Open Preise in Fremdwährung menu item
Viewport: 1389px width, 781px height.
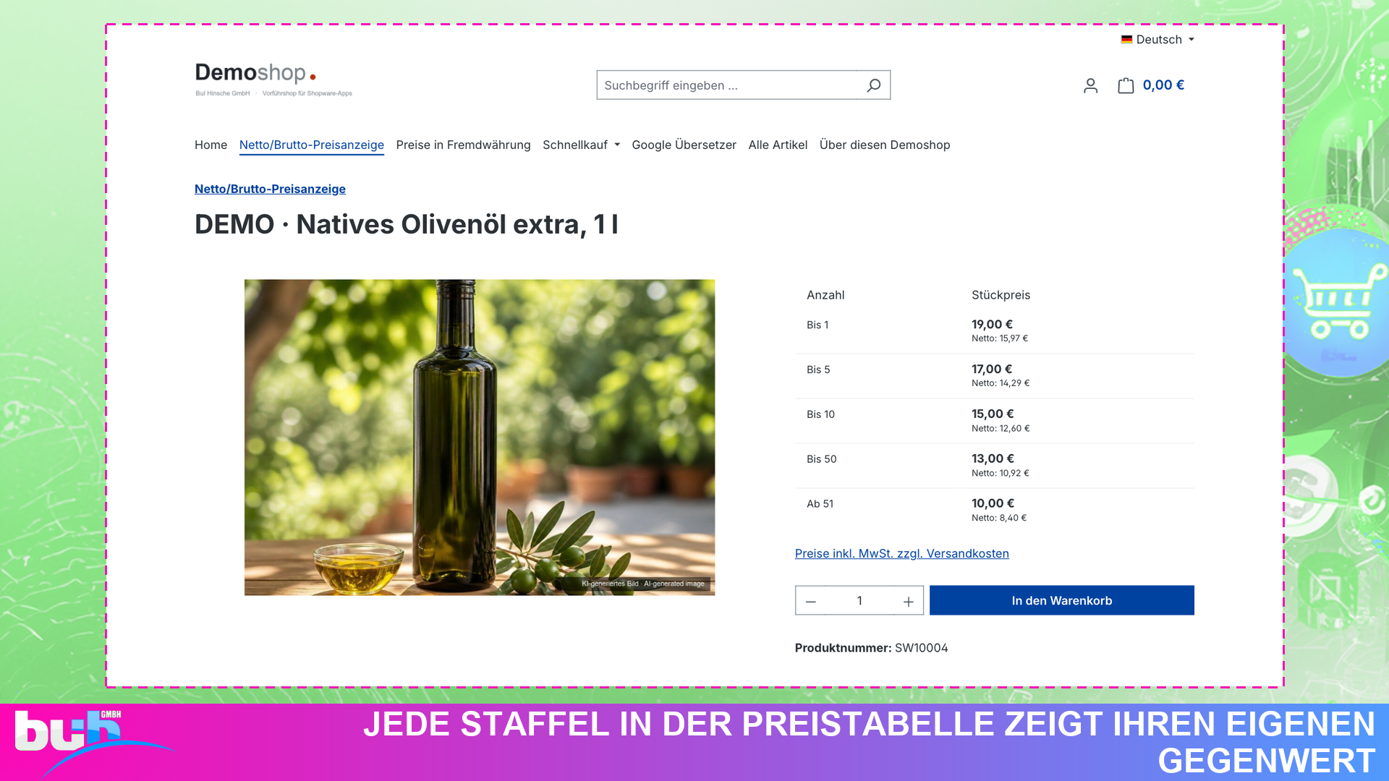point(463,145)
